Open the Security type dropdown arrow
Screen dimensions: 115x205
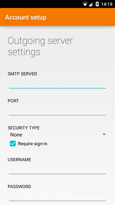(104, 135)
